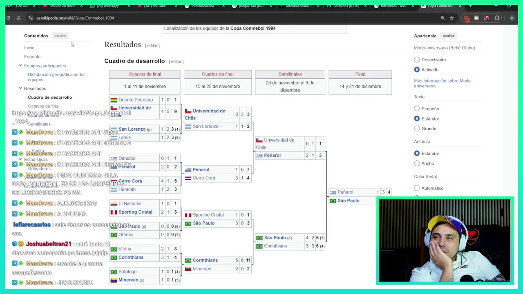Viewport: 523px width, 294px height.
Task: Click the Ecuador flag beside El Nacional
Action: pos(114,204)
